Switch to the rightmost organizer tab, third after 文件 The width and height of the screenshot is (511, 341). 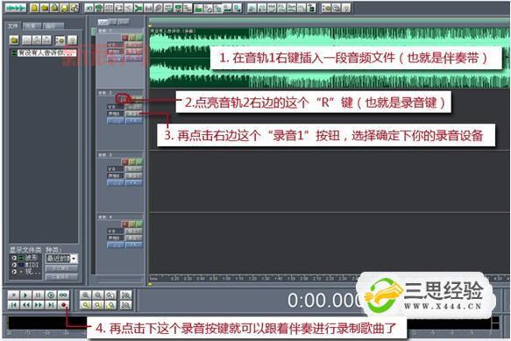(x=53, y=25)
